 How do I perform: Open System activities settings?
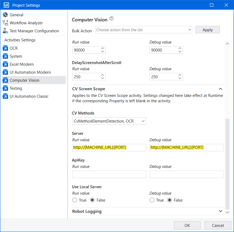[x=16, y=56]
